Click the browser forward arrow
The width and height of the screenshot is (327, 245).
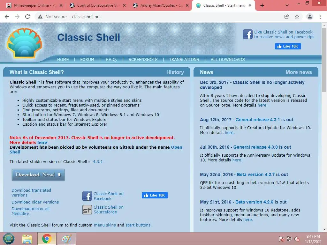click(17, 17)
